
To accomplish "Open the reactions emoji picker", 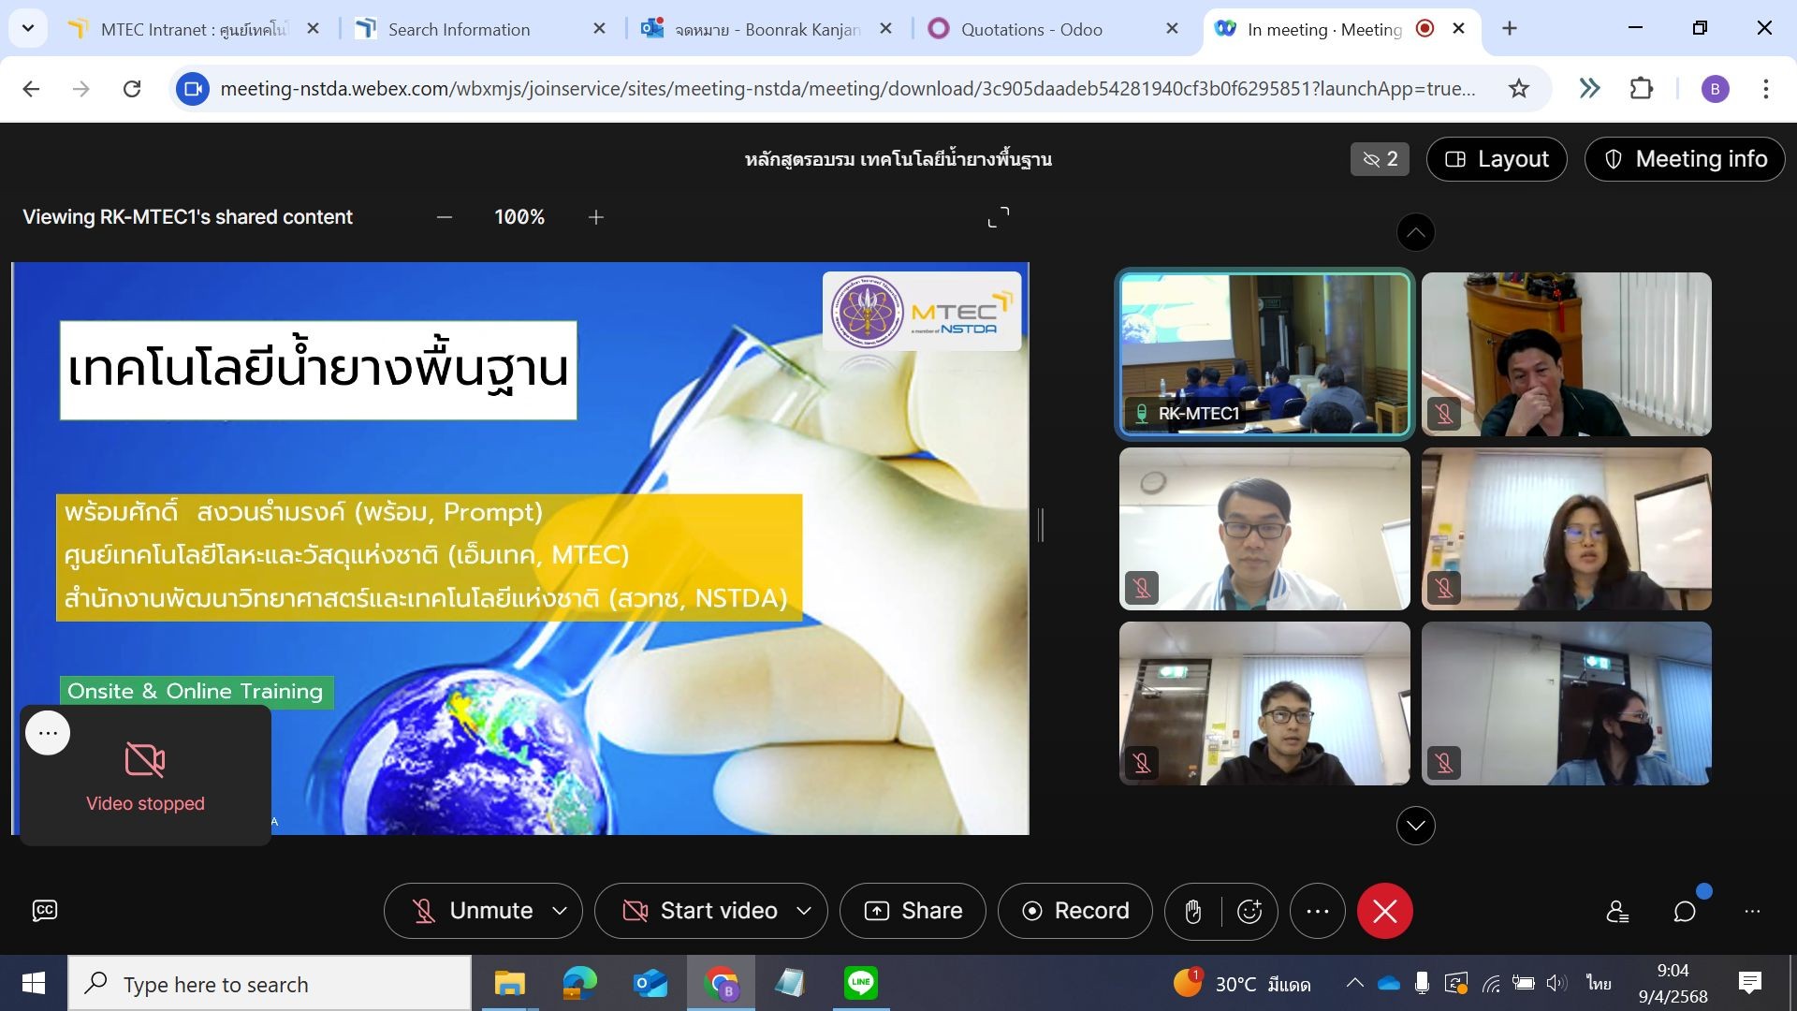I will 1249,911.
